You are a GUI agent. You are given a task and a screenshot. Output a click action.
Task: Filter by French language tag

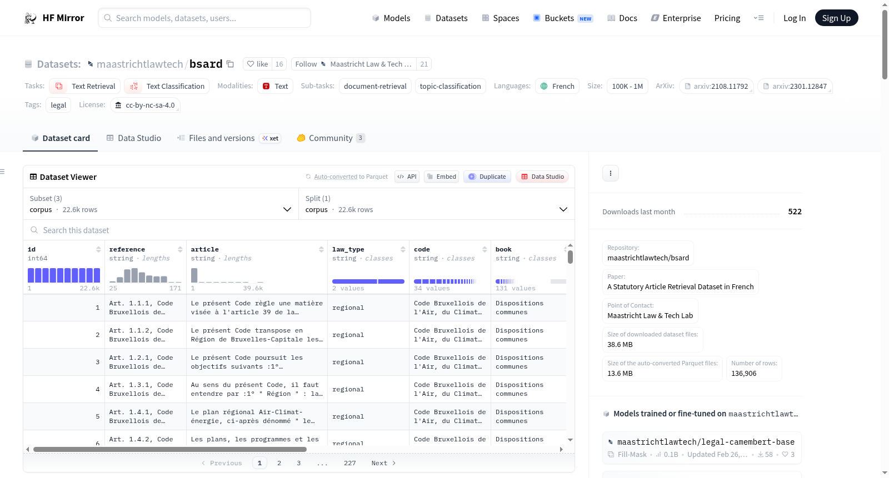[557, 86]
